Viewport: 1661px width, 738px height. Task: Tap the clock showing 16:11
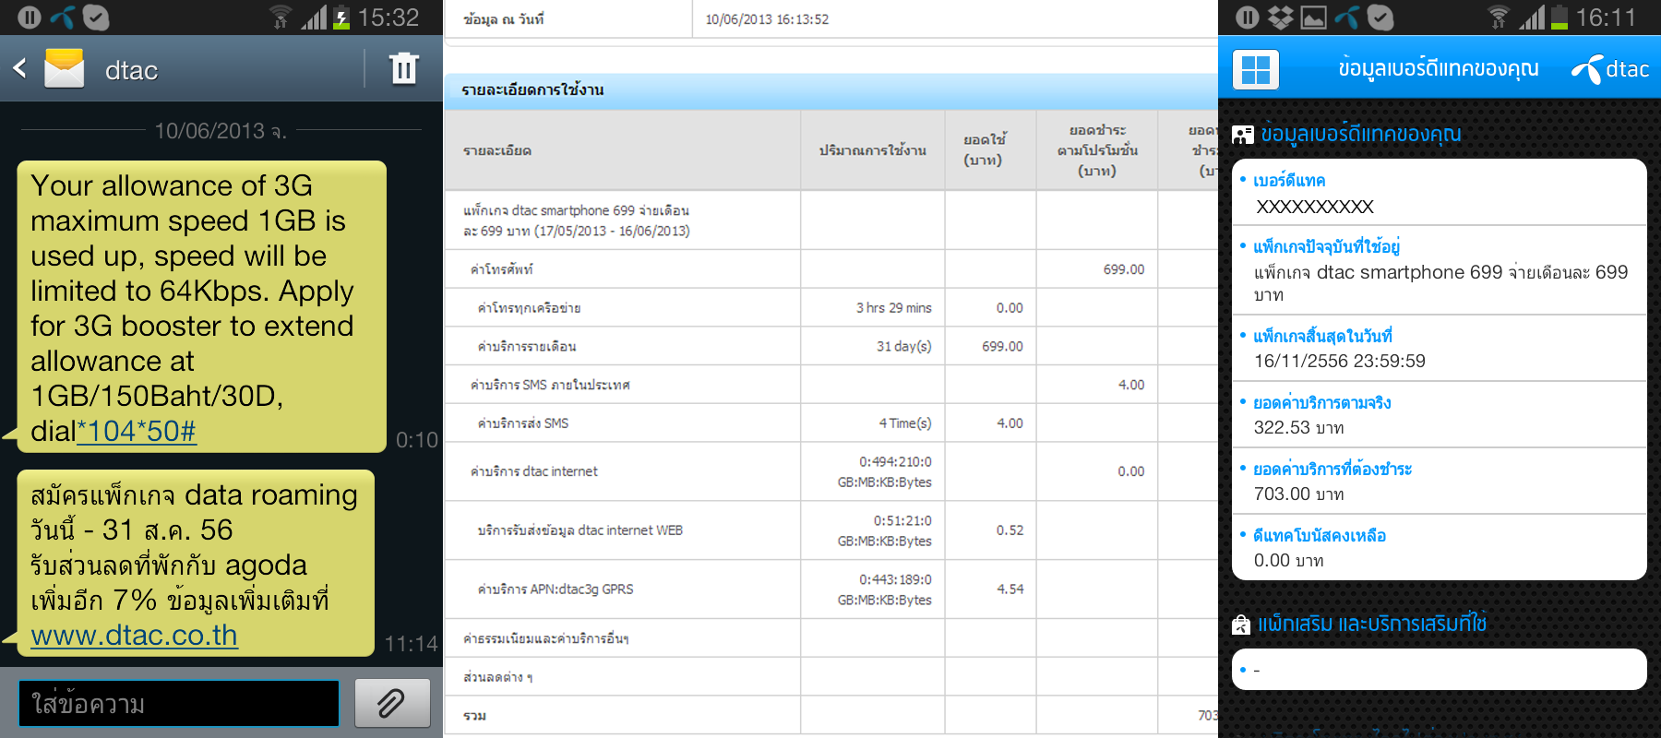[1606, 17]
